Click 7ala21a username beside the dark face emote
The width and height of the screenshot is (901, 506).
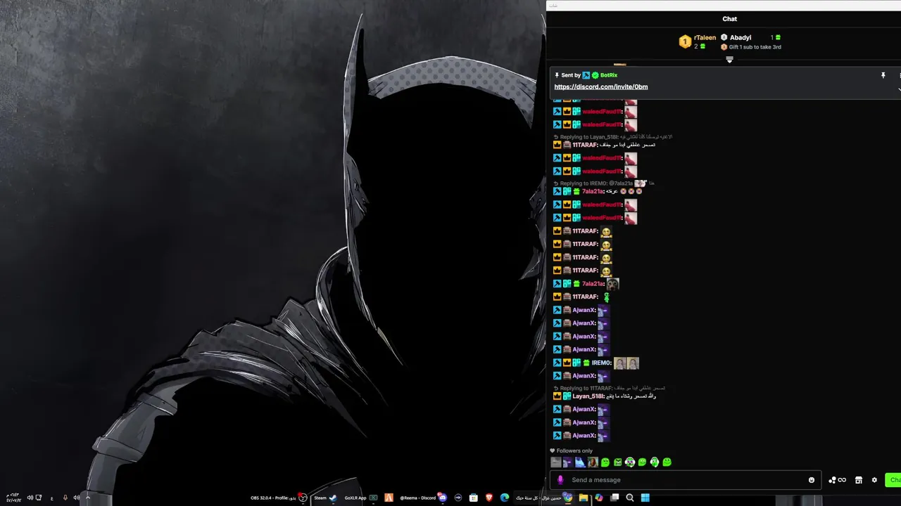(x=593, y=284)
